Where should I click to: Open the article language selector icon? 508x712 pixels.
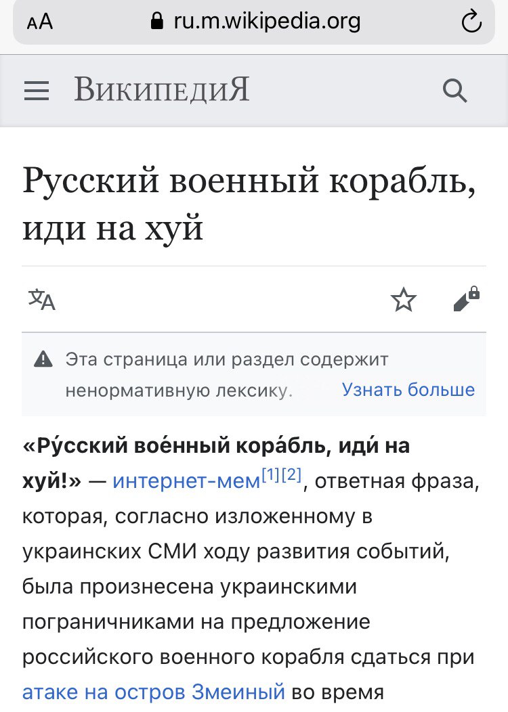click(x=41, y=299)
